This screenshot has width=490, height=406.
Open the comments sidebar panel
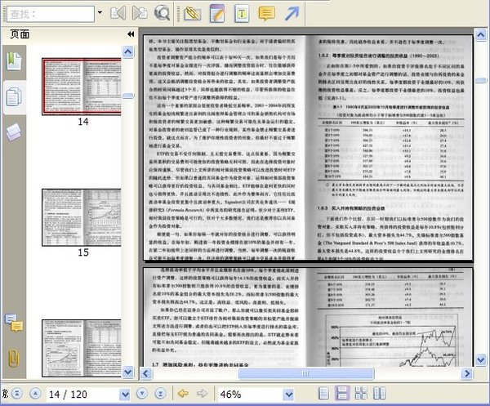[14, 323]
